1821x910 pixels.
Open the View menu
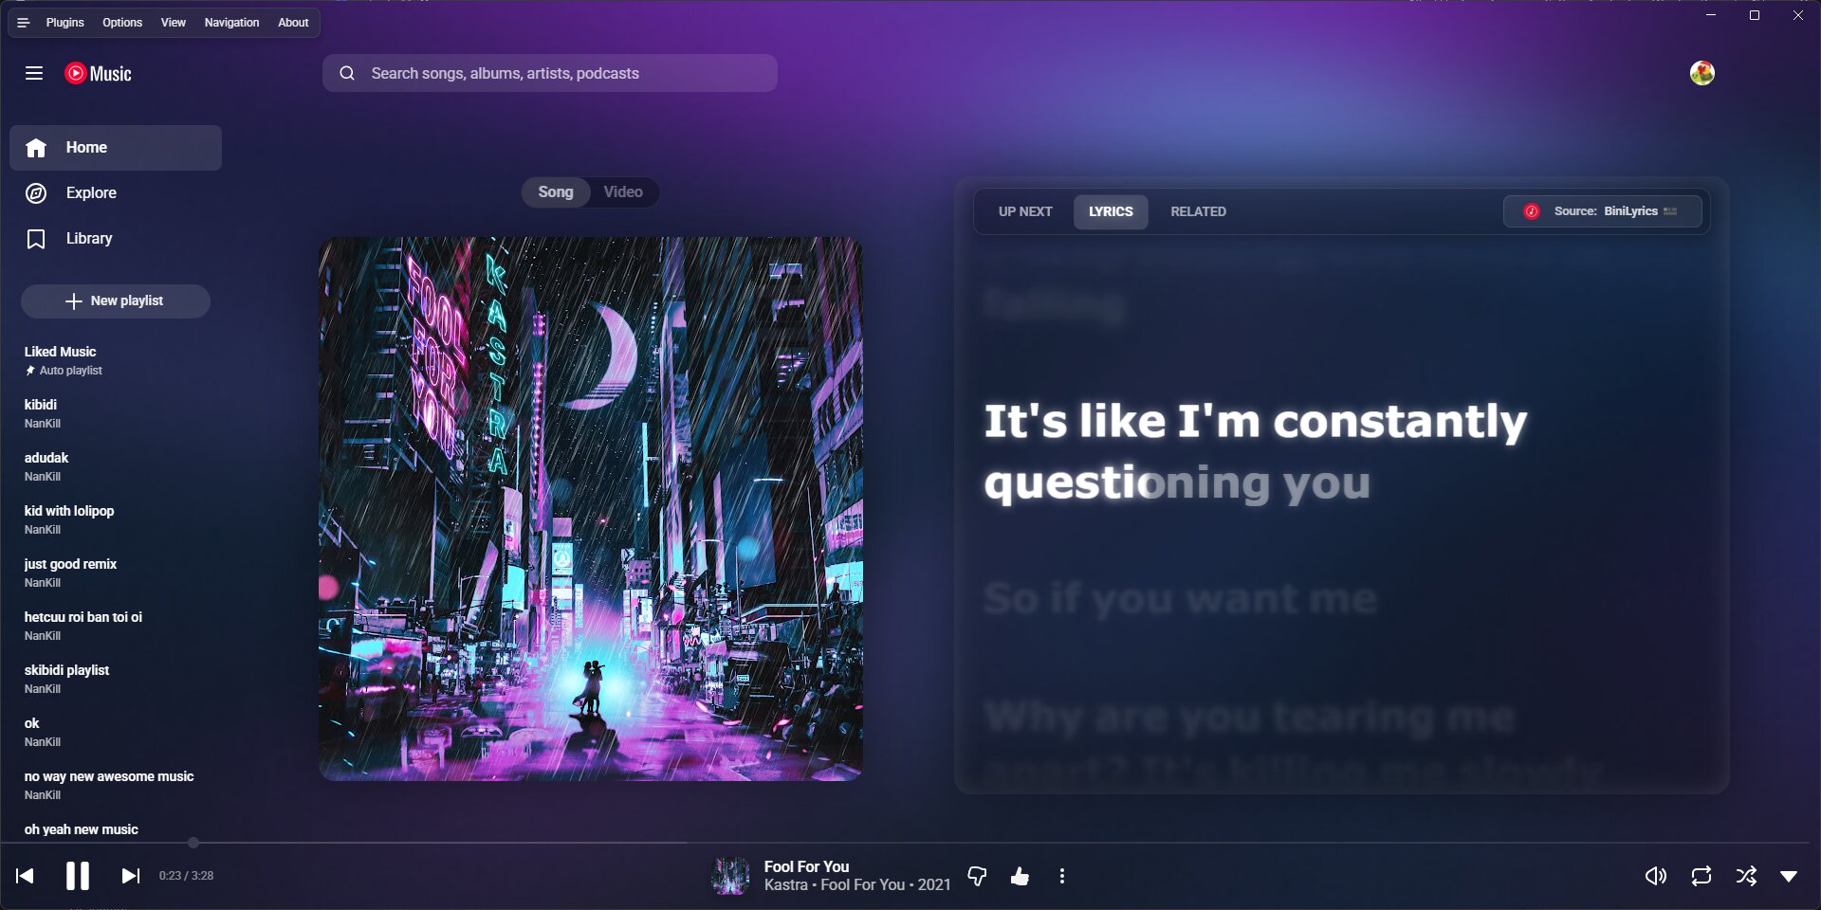pyautogui.click(x=174, y=23)
